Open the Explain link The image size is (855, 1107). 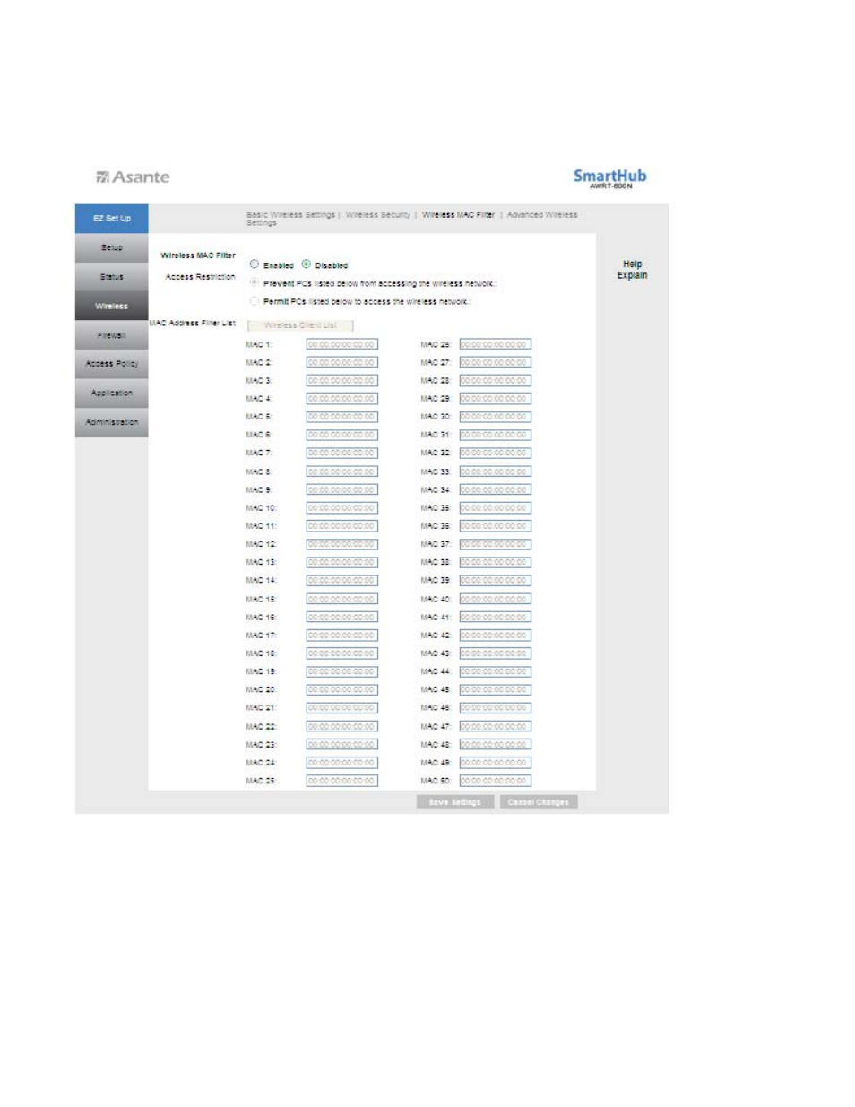[633, 276]
